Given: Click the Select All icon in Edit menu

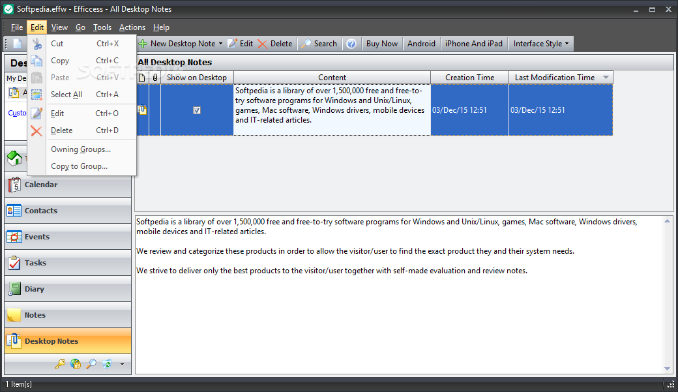Looking at the screenshot, I should (x=37, y=95).
